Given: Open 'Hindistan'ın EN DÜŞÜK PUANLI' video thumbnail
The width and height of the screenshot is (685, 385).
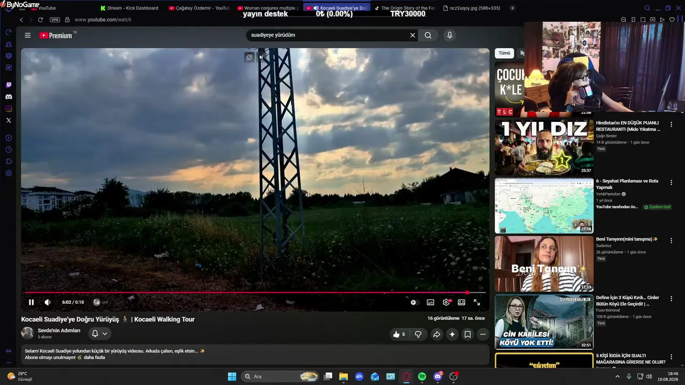Looking at the screenshot, I should [544, 147].
